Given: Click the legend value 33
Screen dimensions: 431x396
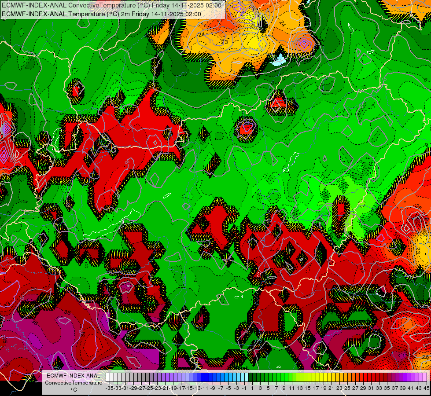Looking at the screenshot, I should click(379, 389).
